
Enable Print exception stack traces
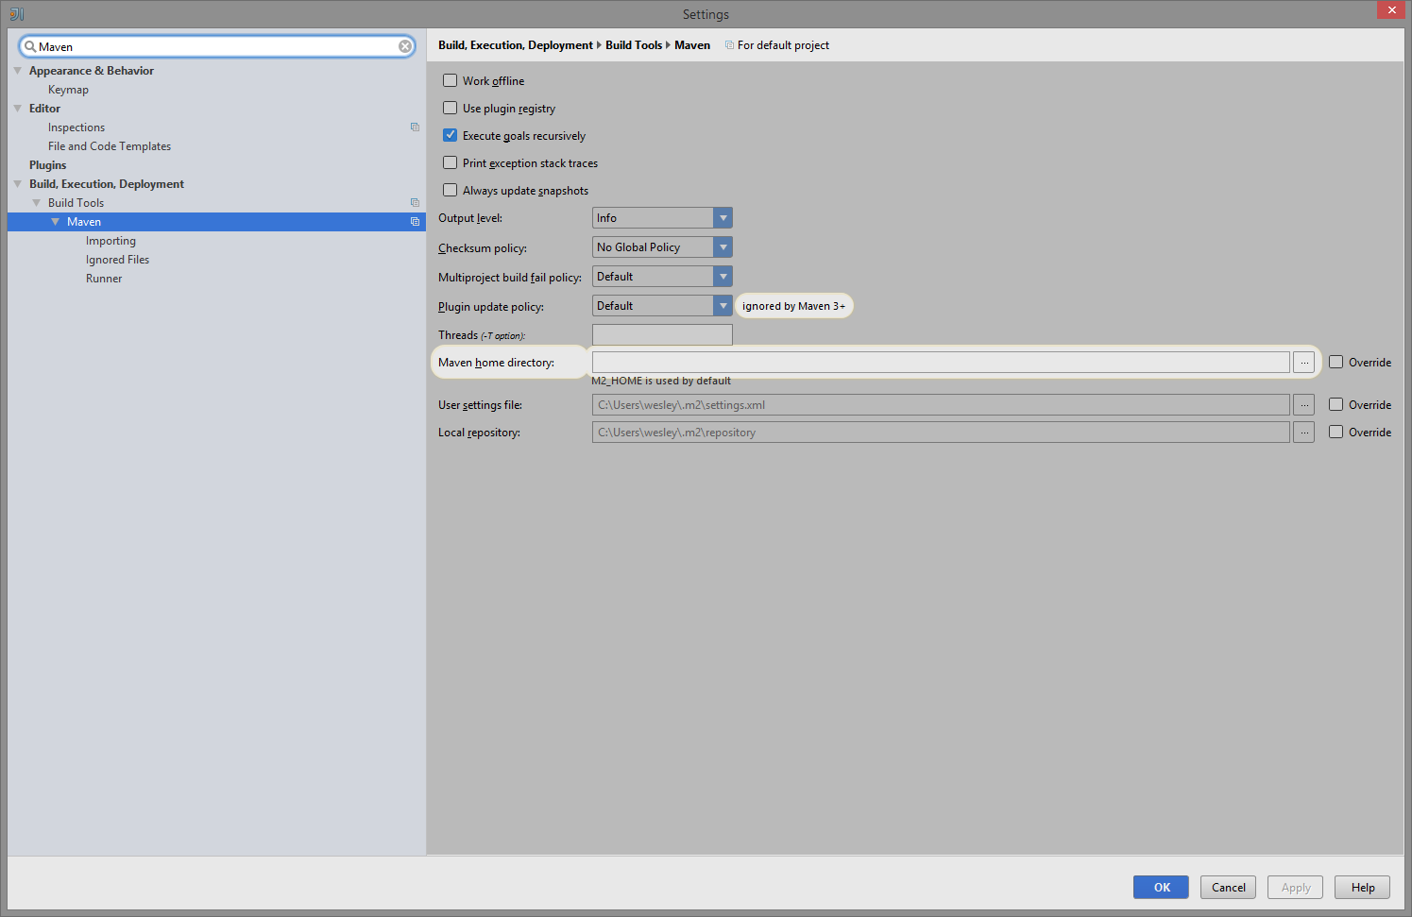click(x=451, y=163)
